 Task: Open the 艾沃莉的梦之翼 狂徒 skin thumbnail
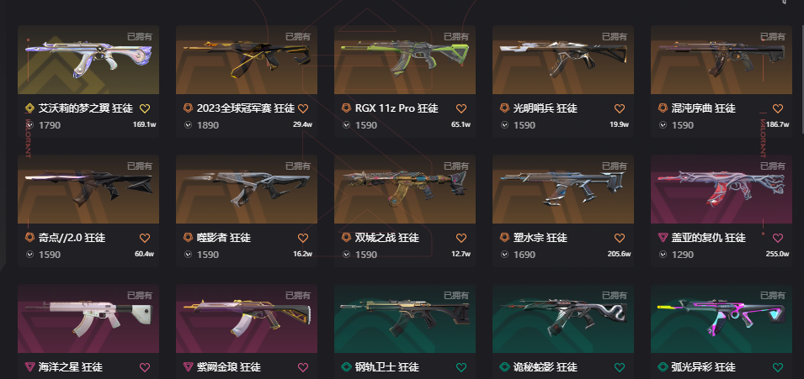point(88,60)
